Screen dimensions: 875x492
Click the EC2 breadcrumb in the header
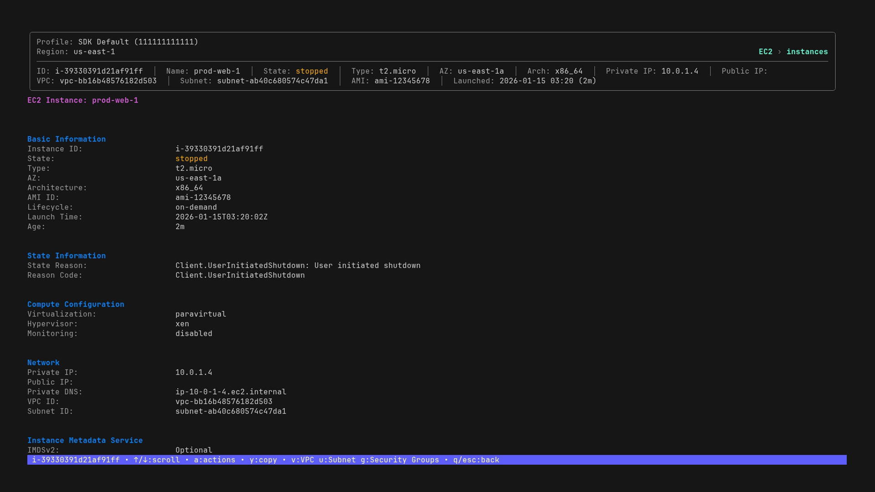765,52
